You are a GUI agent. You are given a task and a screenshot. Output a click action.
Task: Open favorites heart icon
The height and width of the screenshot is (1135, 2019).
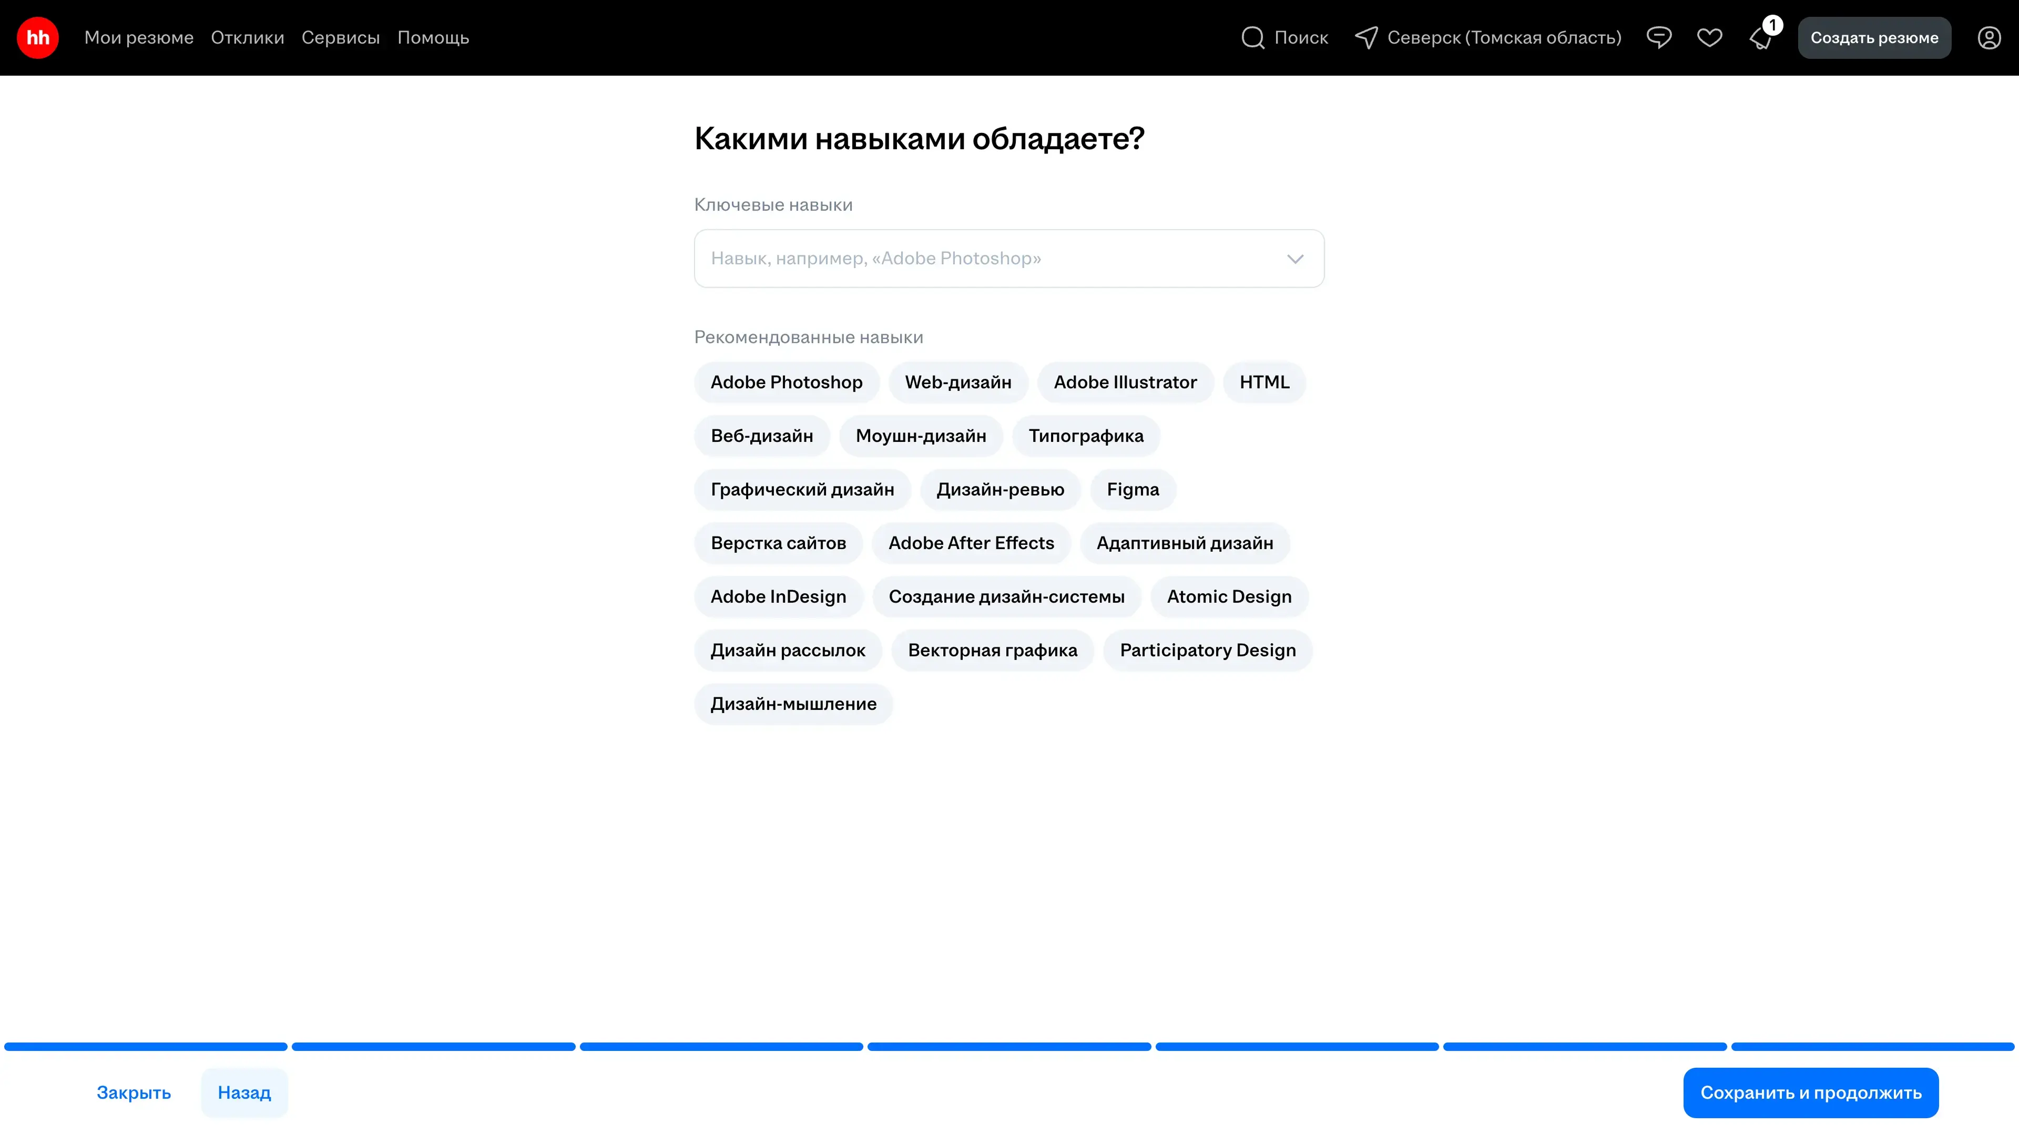pos(1709,38)
